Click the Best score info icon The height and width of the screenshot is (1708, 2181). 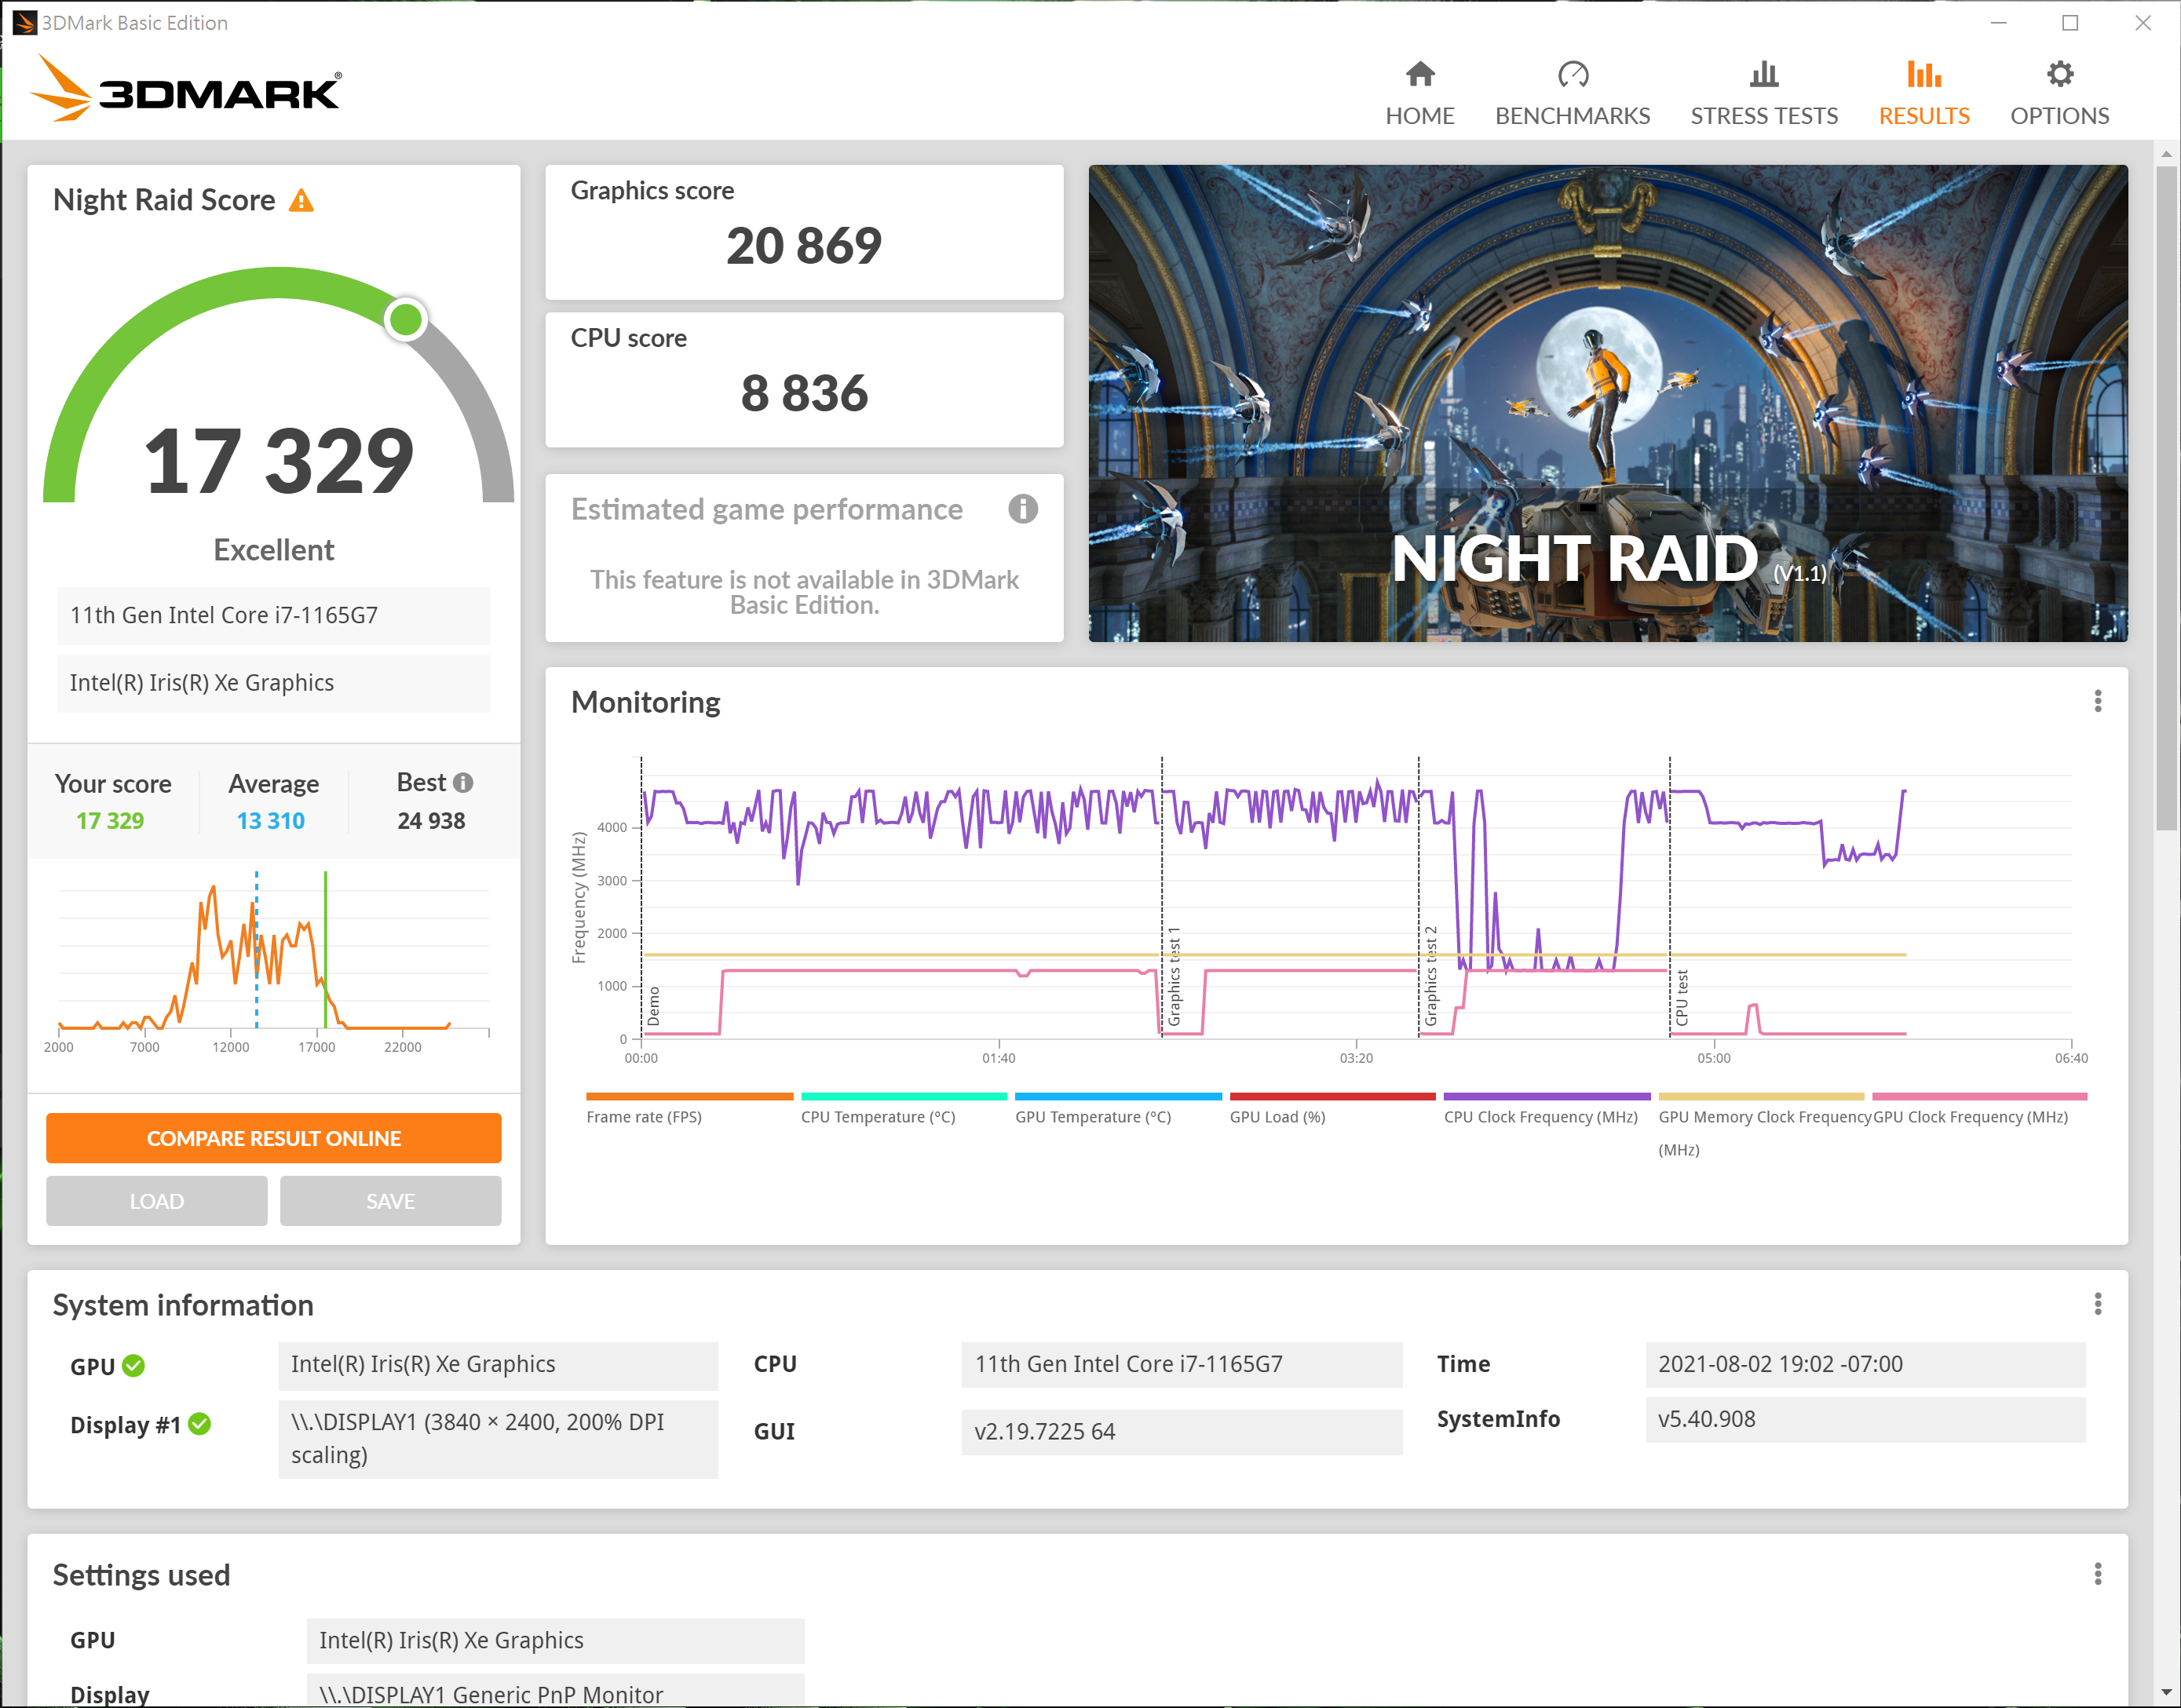pos(463,783)
